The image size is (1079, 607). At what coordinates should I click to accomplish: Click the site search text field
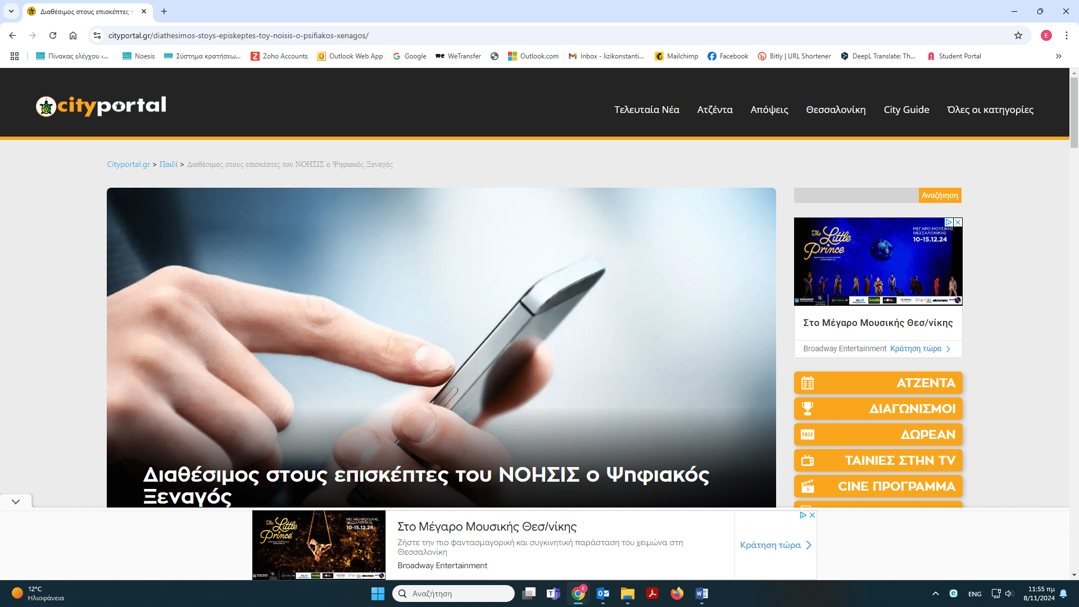[x=855, y=195]
